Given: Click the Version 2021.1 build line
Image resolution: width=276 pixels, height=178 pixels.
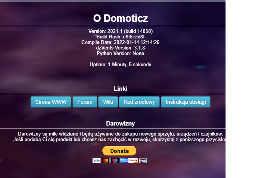Looking at the screenshot, I should (x=120, y=31).
